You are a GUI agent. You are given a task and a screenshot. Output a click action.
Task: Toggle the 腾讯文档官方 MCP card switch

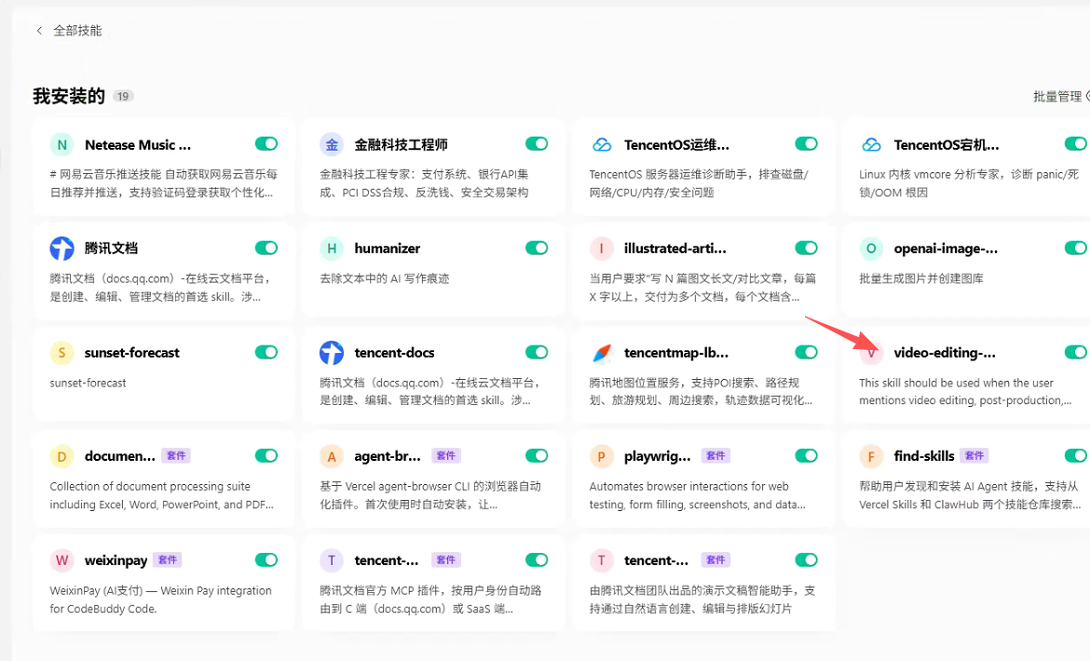click(536, 560)
